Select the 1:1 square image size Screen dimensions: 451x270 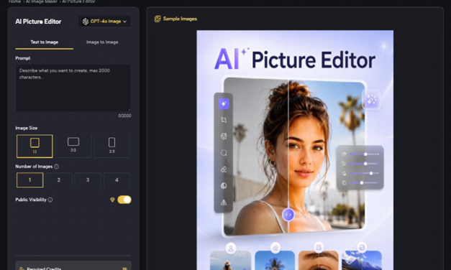click(x=35, y=146)
